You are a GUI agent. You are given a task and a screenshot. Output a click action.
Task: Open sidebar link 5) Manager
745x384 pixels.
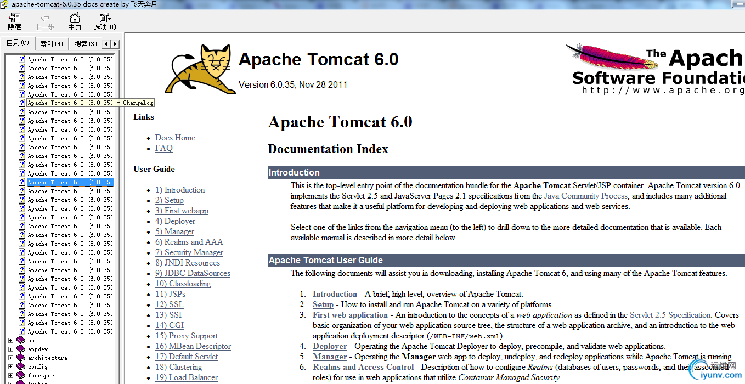coord(174,231)
